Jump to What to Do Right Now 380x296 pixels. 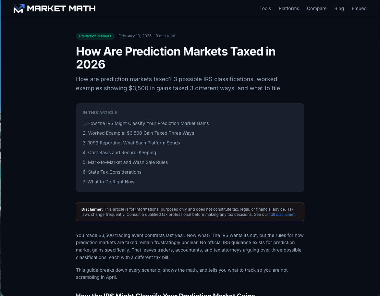(109, 182)
